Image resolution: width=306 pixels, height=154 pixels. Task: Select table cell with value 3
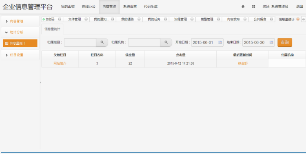point(97,63)
